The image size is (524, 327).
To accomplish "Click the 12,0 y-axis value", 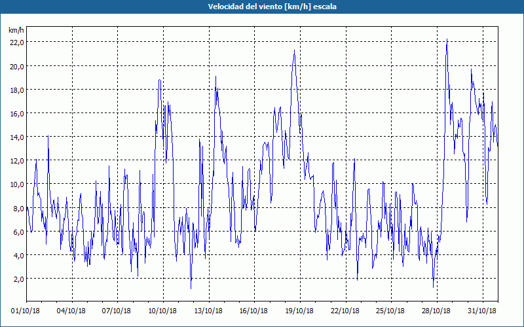I will pos(17,160).
